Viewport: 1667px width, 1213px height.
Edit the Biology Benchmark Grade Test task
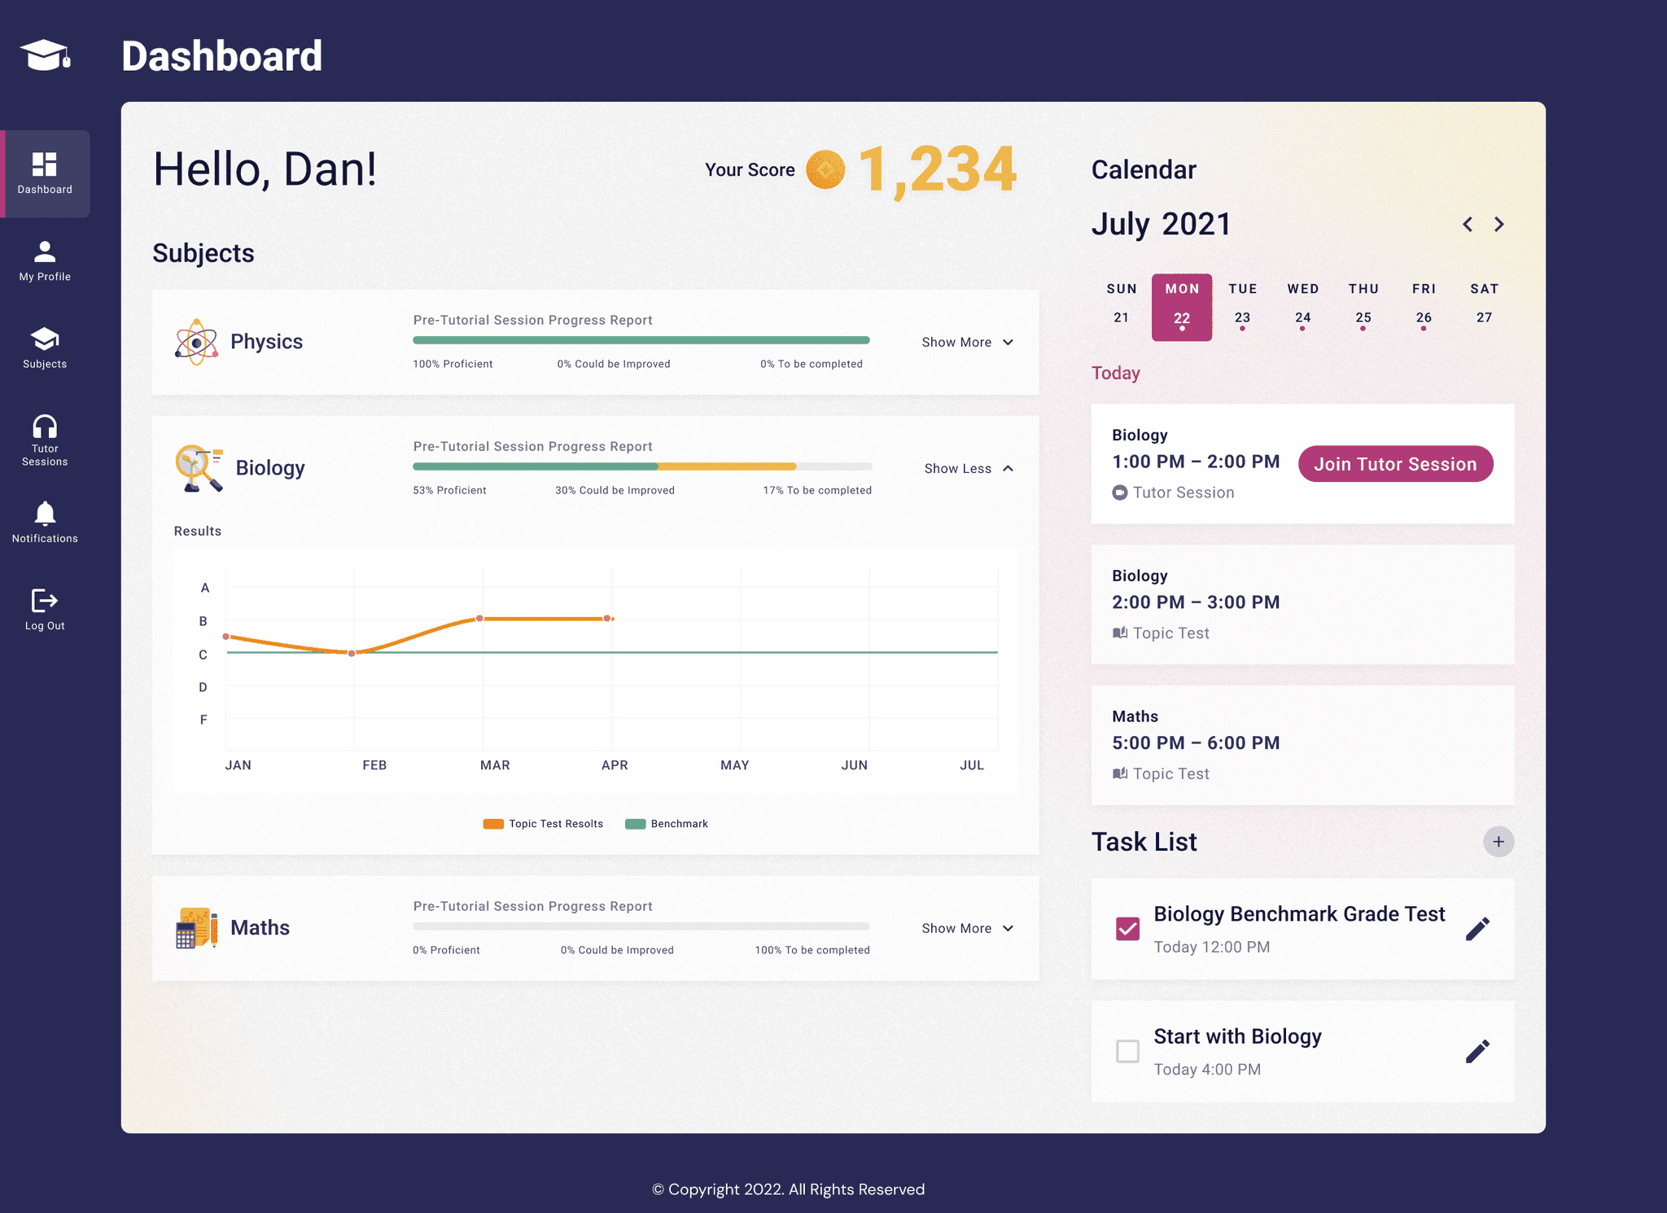1477,929
